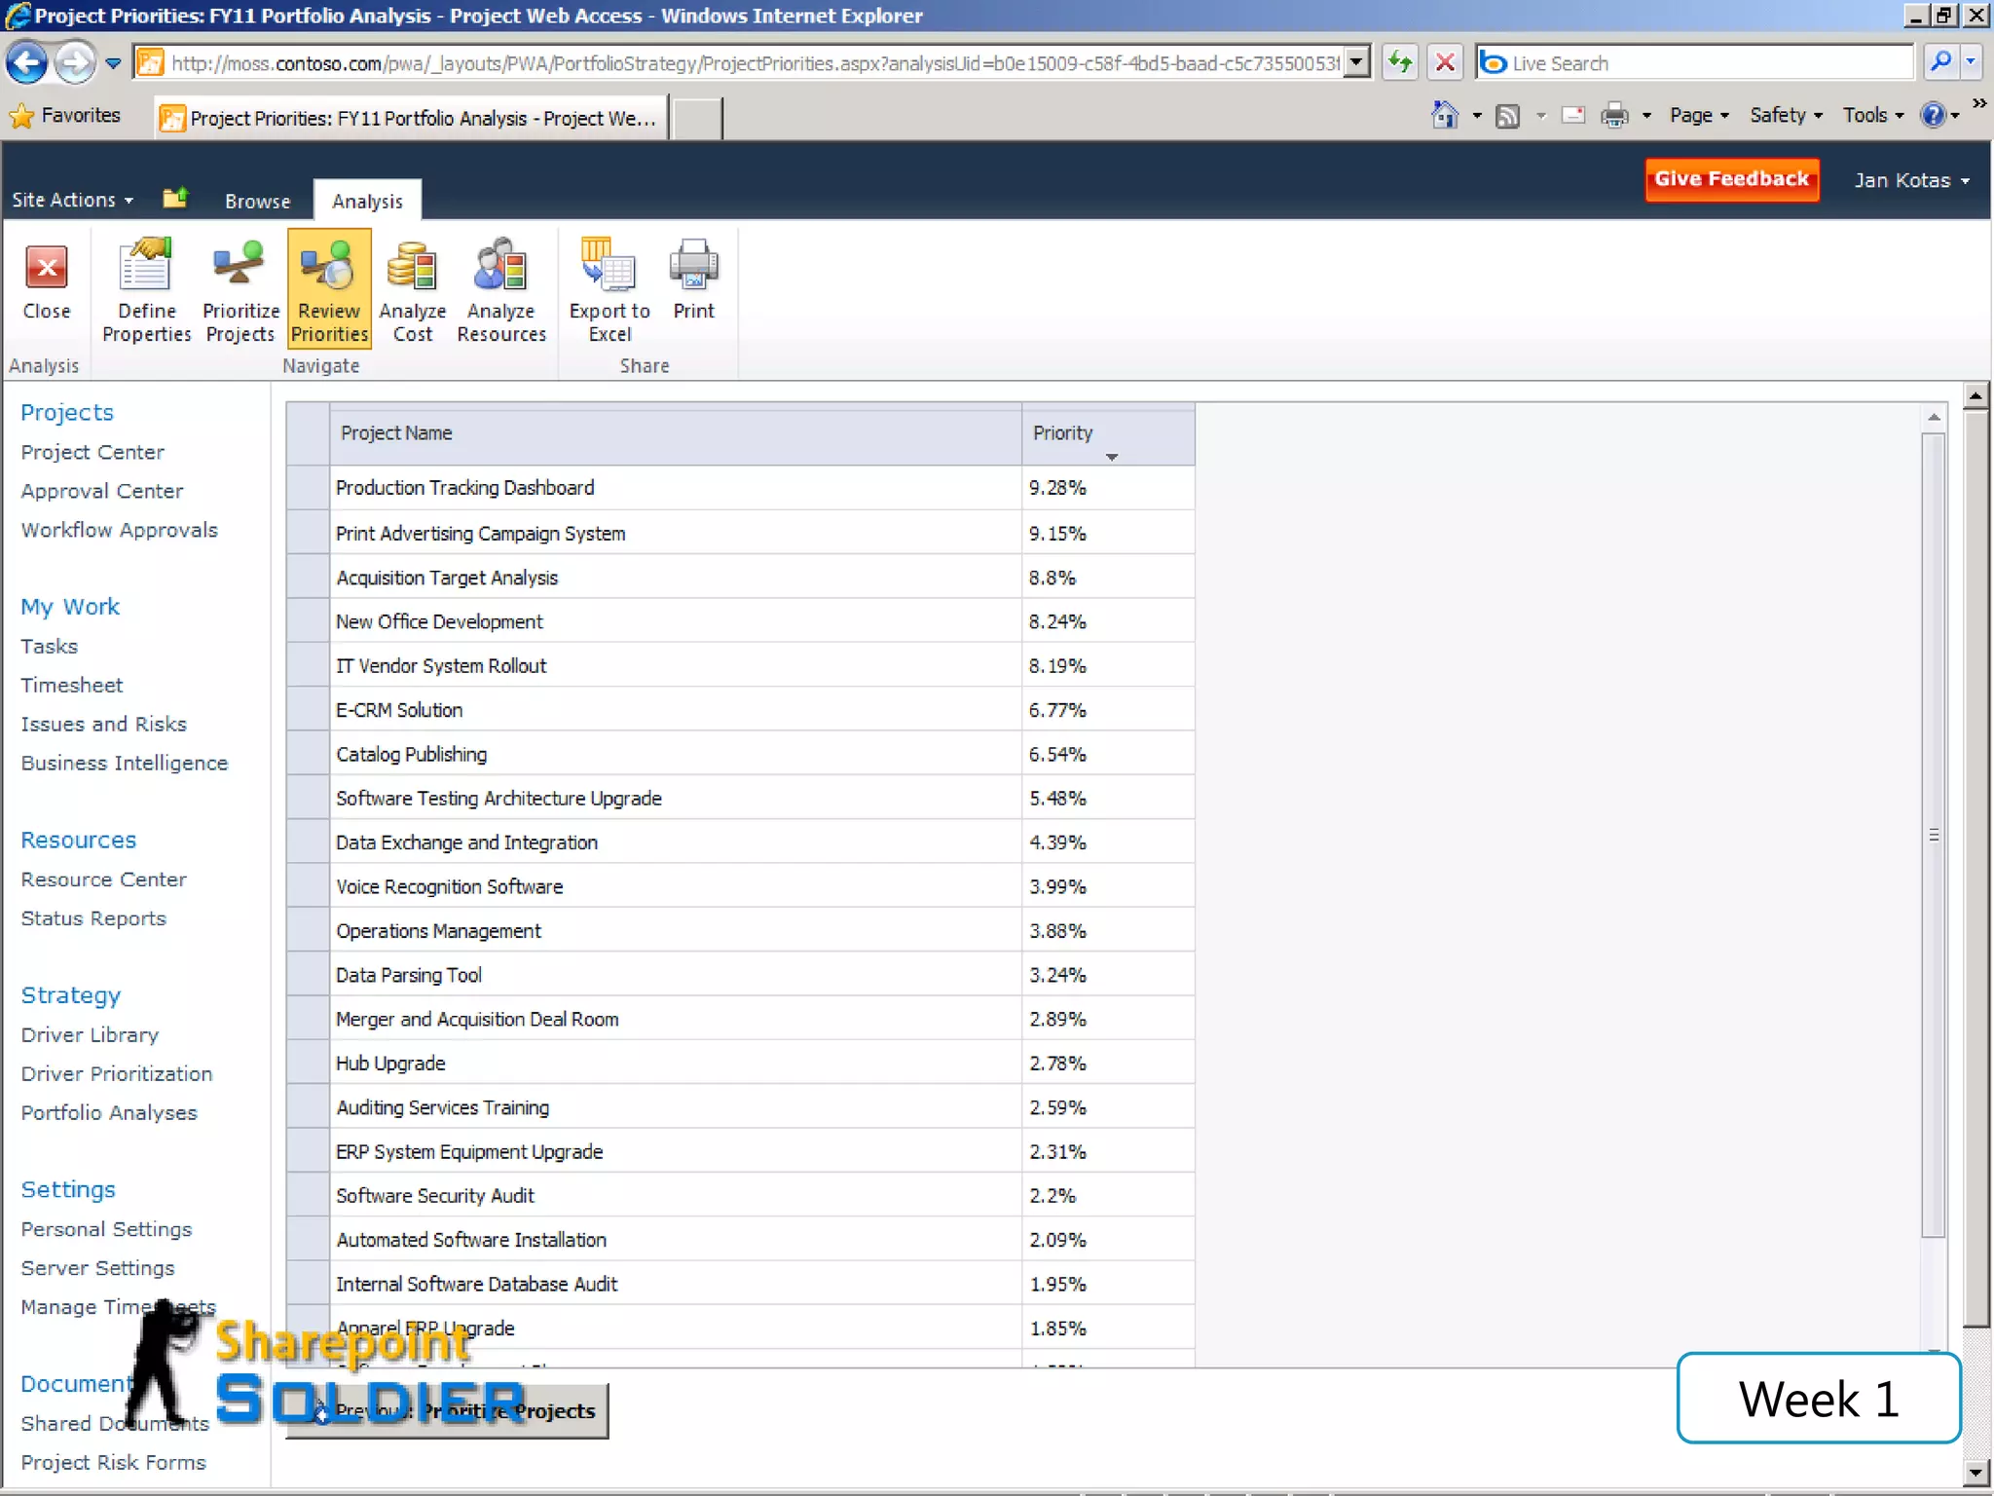This screenshot has height=1496, width=1994.
Task: Switch to the Browse tab
Action: pyautogui.click(x=257, y=201)
